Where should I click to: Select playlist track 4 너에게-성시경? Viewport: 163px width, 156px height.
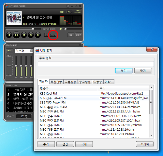coord(20,103)
